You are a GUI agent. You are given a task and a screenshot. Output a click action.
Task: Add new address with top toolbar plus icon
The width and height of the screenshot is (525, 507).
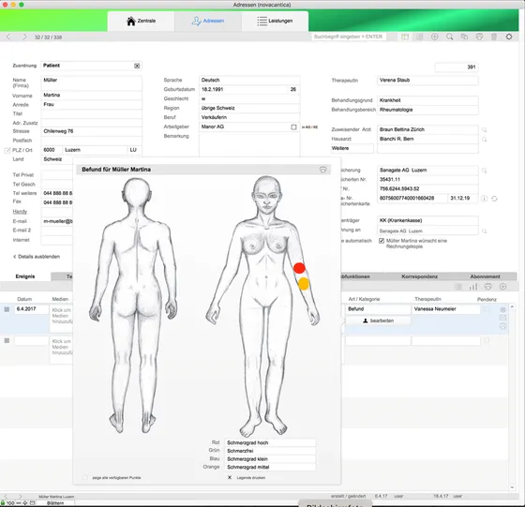435,37
